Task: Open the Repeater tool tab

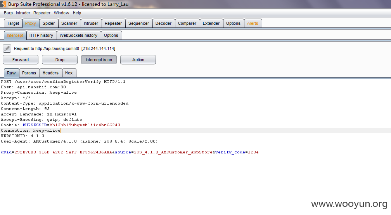Action: point(113,23)
